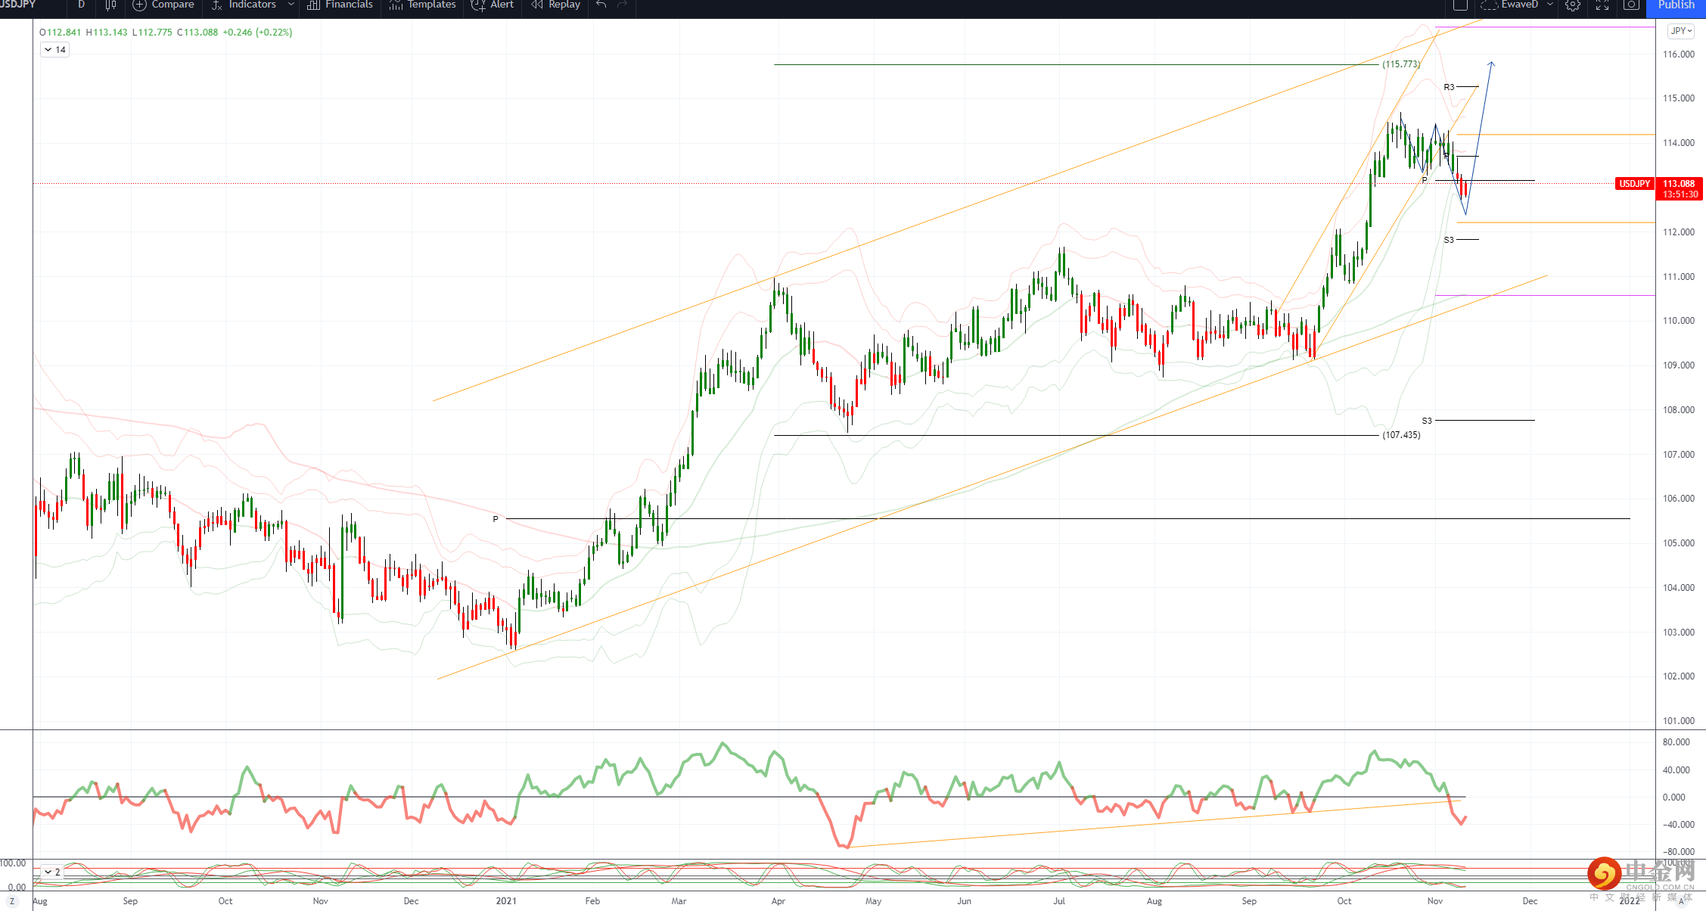Screen dimensions: 1706x911
Task: Take a chart snapshot with camera icon
Action: [1632, 5]
